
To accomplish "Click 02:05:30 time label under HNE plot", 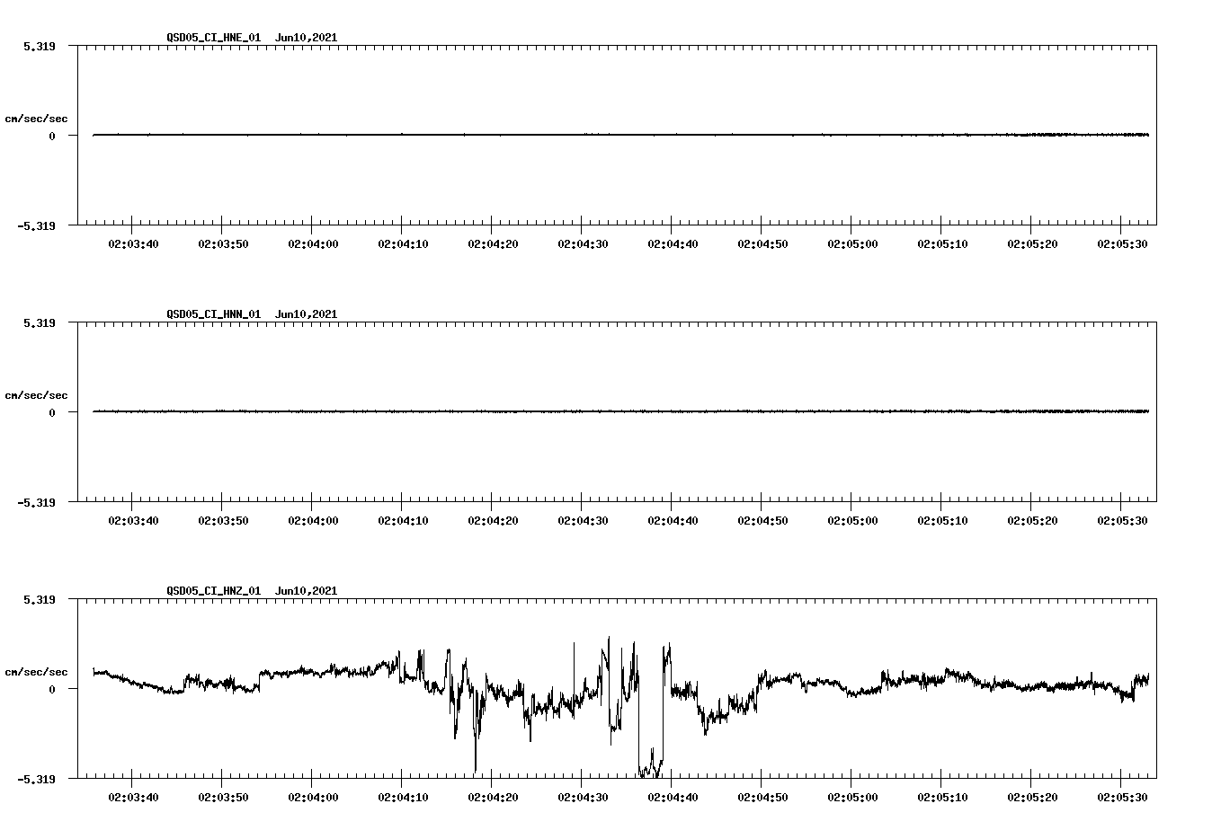I will click(x=1122, y=244).
